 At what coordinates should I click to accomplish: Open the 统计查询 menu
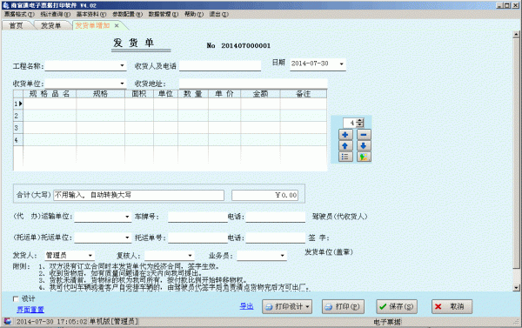point(56,14)
